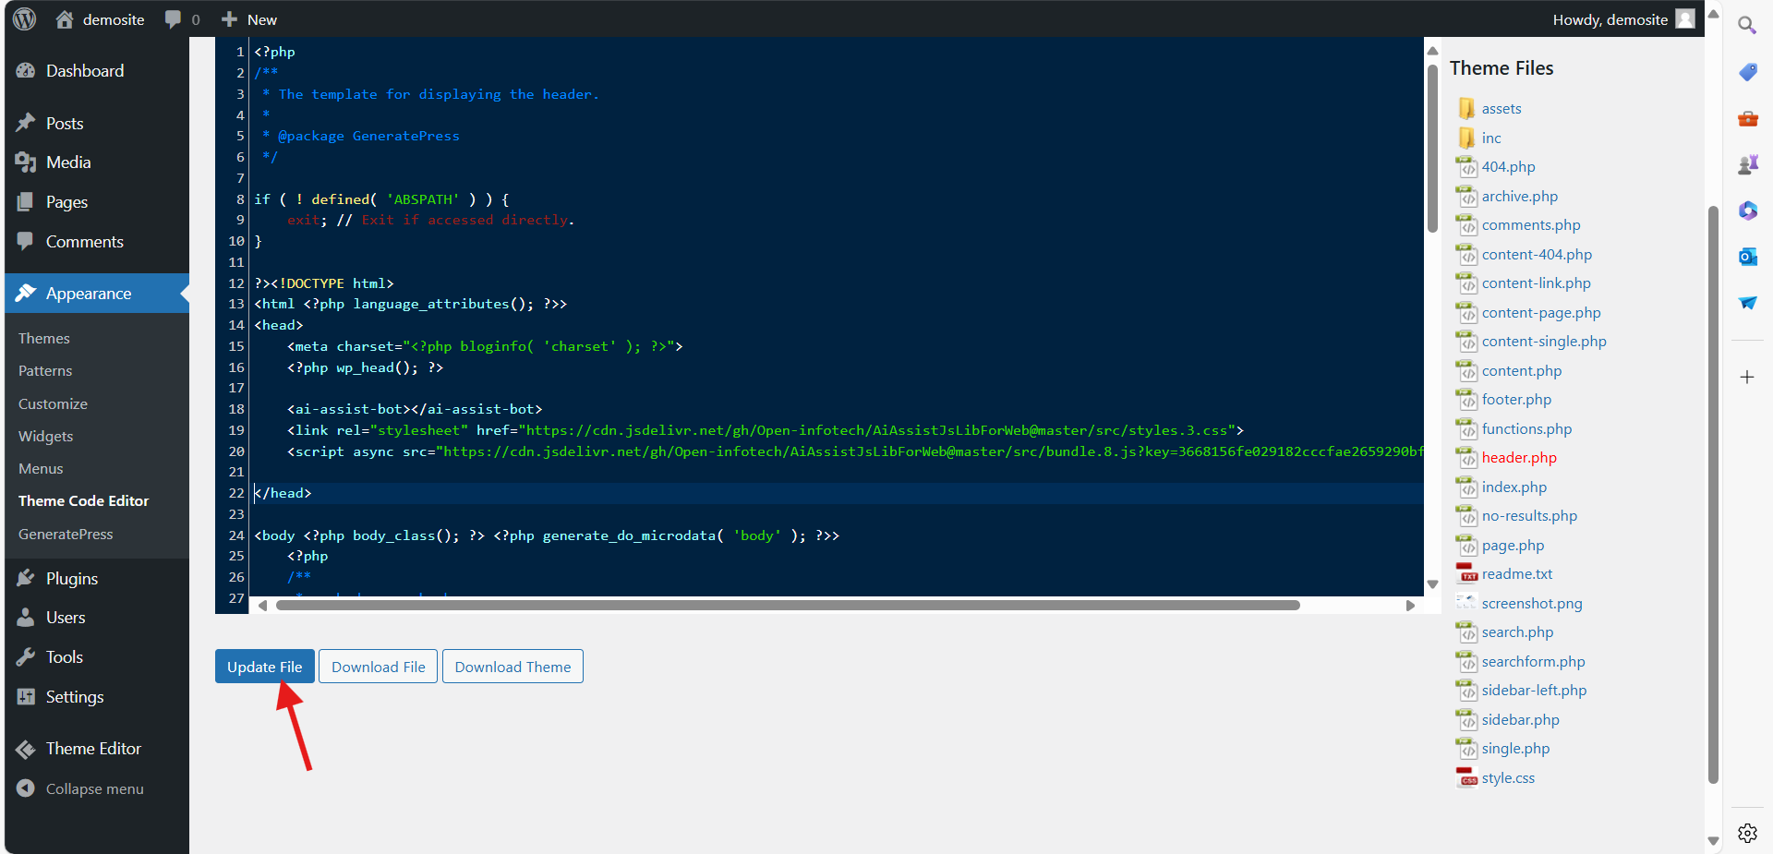
Task: Open the Menus submenu item
Action: [41, 469]
